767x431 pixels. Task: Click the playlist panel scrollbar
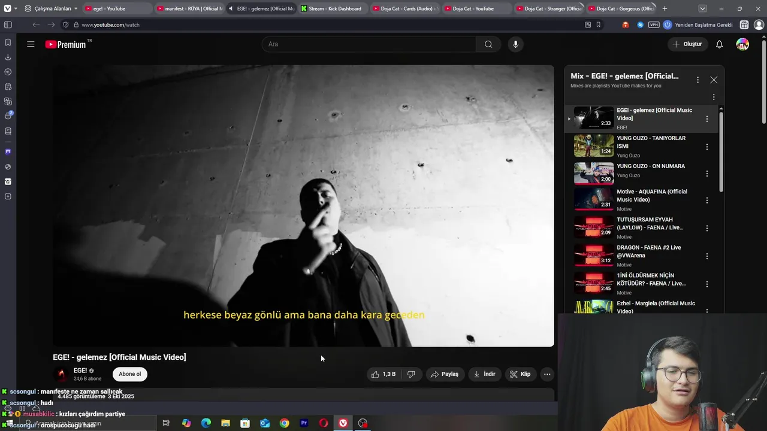721,153
